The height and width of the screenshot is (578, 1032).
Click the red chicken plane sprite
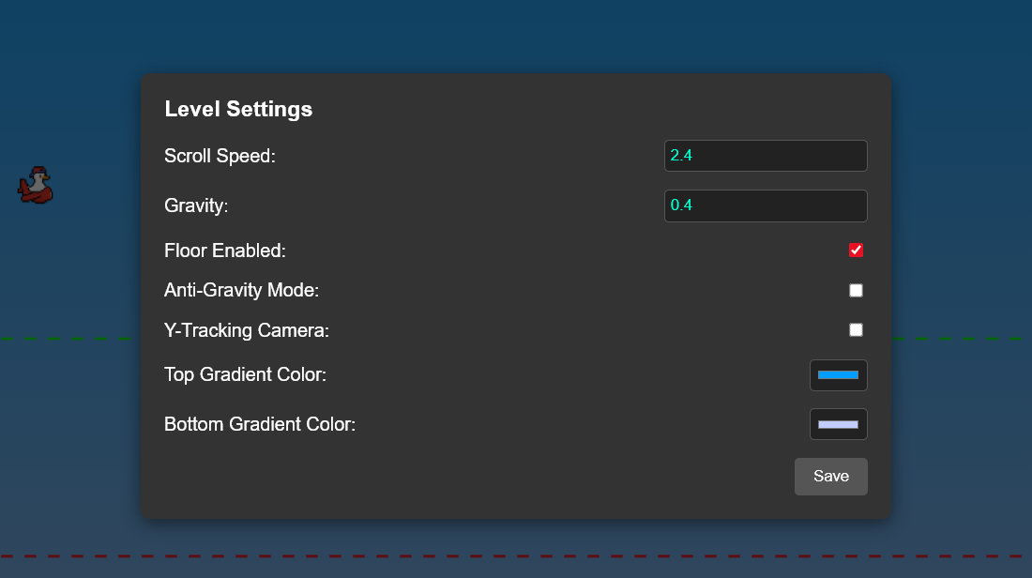click(x=36, y=186)
